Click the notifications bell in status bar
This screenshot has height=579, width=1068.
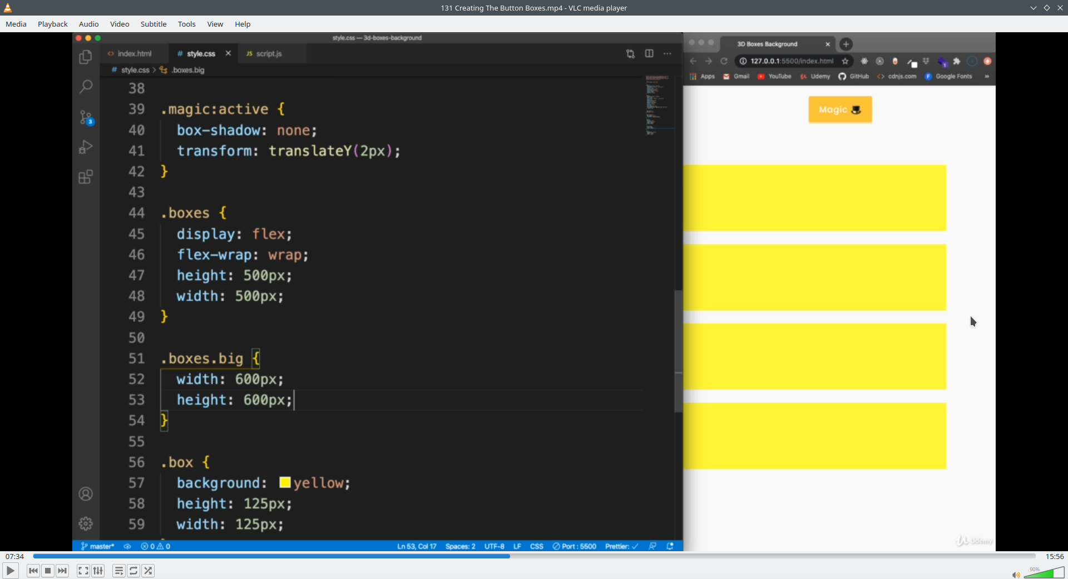(670, 546)
